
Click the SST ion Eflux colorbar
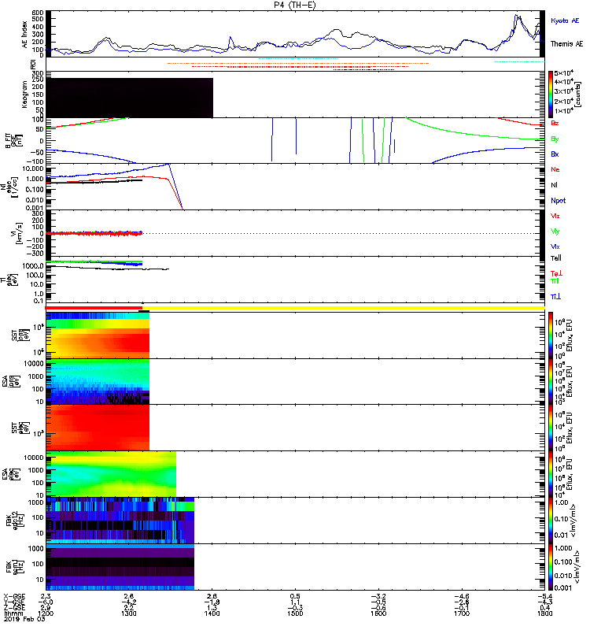click(x=551, y=335)
